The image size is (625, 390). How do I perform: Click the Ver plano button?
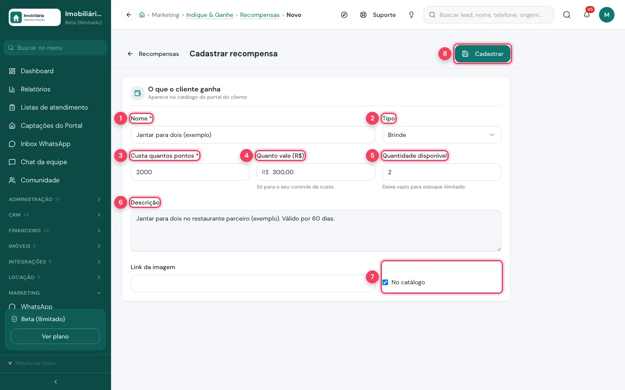coord(55,336)
